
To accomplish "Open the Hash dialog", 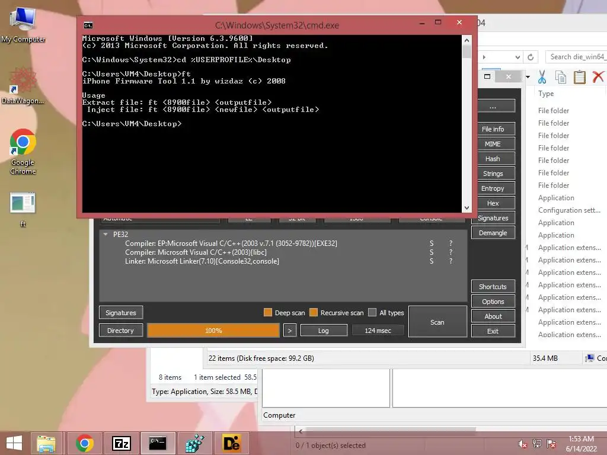I will (493, 159).
